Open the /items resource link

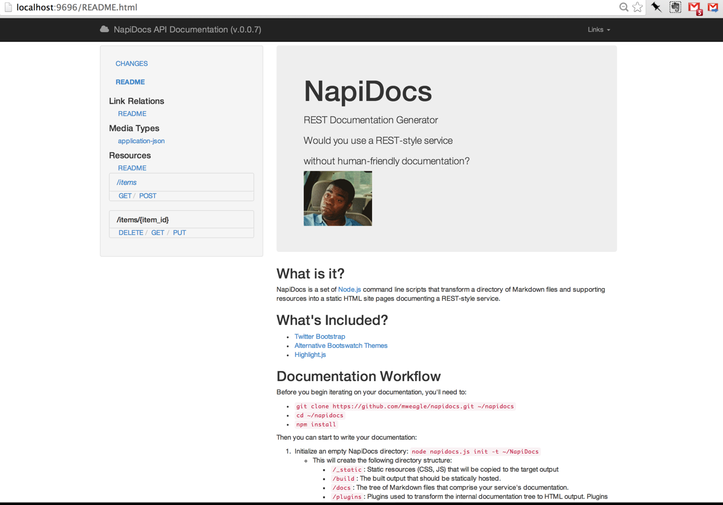point(126,182)
